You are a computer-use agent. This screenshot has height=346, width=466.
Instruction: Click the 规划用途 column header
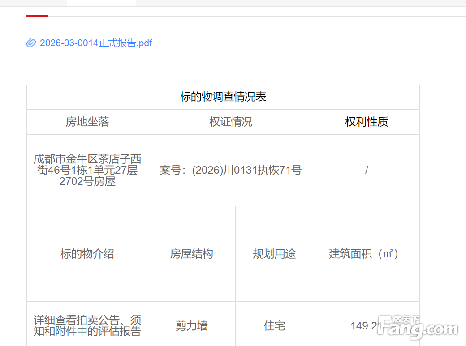point(274,254)
